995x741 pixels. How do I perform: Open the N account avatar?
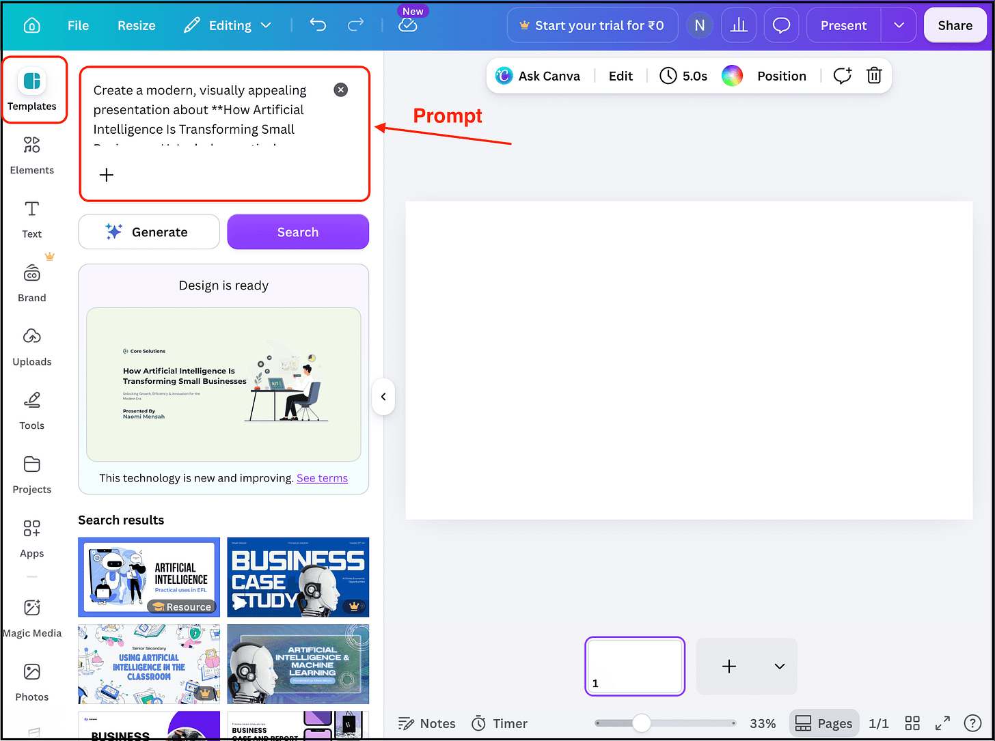[699, 25]
